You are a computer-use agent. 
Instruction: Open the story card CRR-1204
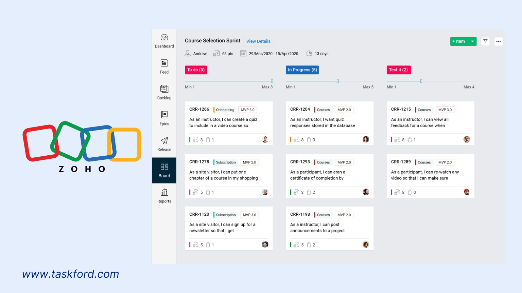point(329,123)
